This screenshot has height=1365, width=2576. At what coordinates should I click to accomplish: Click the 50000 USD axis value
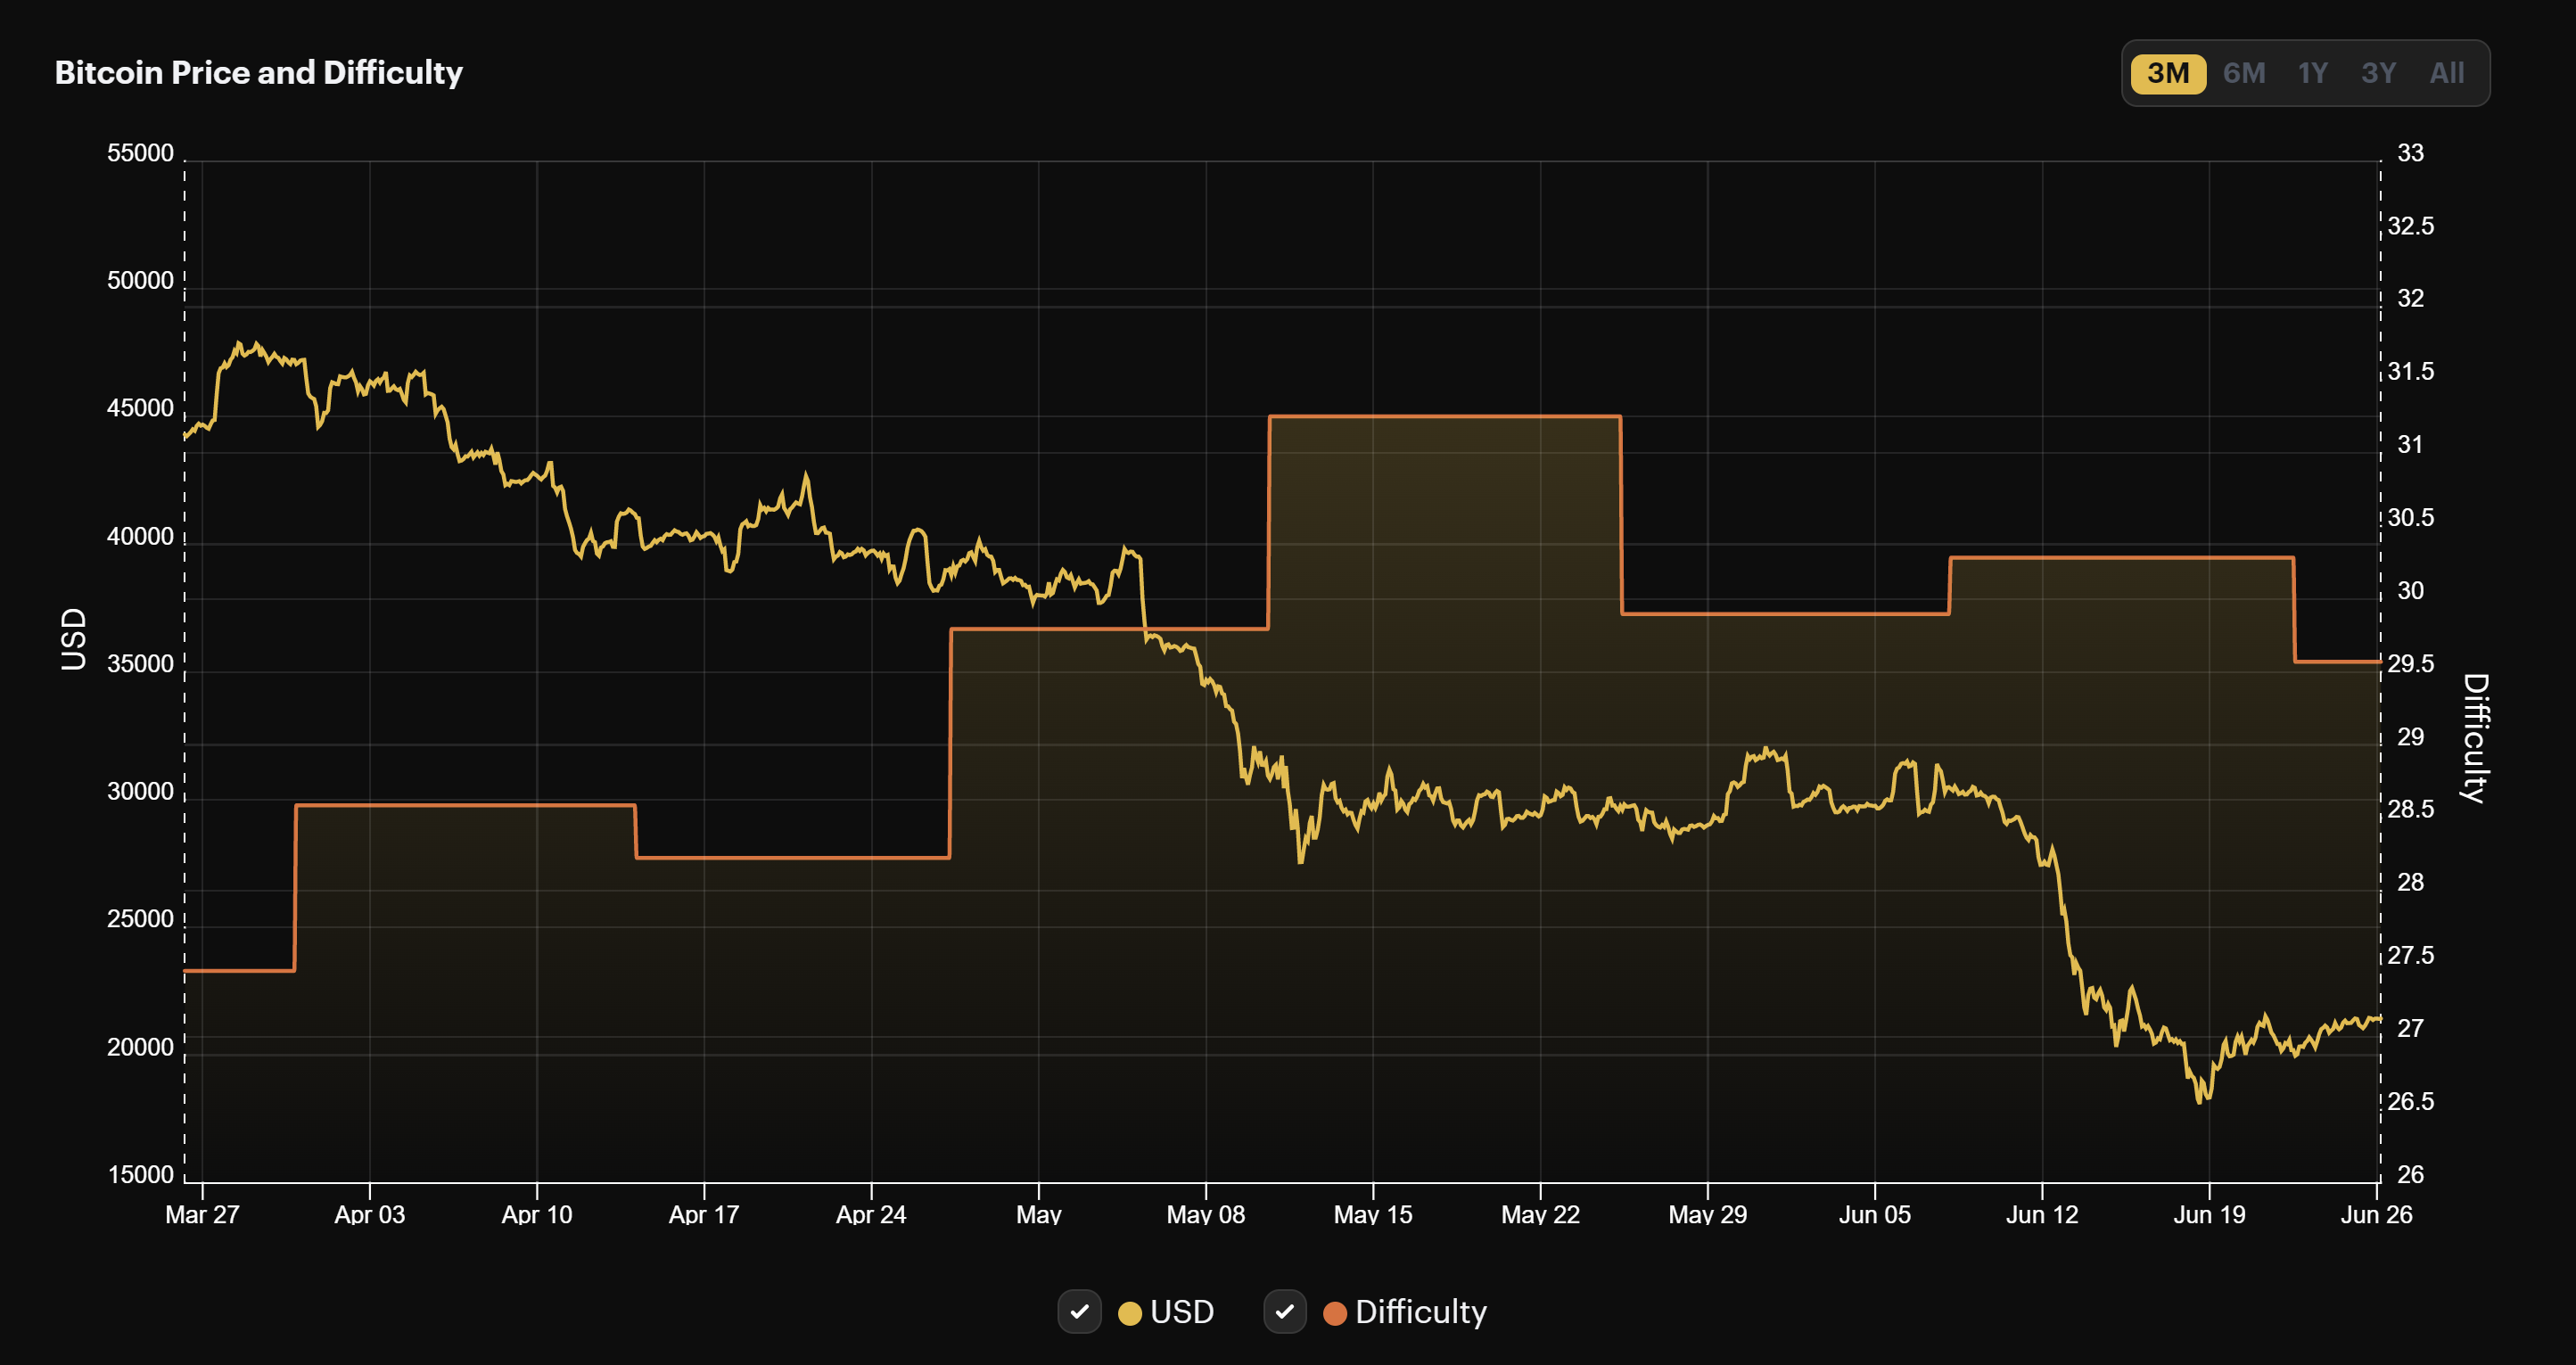click(140, 281)
